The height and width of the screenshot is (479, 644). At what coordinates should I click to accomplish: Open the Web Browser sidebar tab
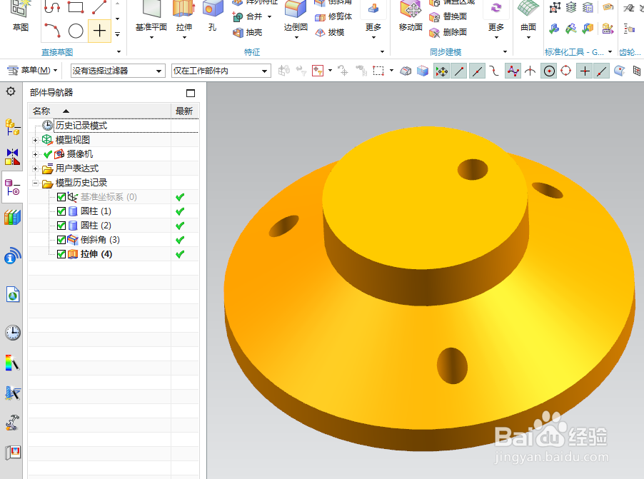tap(13, 295)
